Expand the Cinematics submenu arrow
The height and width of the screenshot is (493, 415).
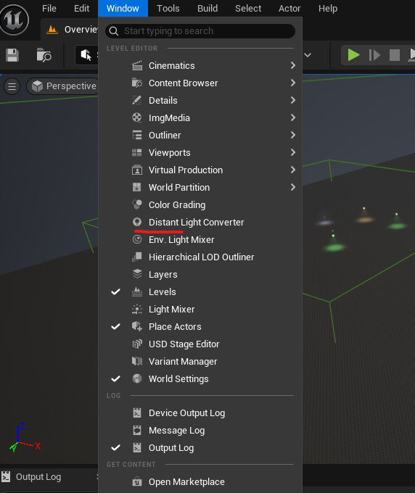pos(293,65)
